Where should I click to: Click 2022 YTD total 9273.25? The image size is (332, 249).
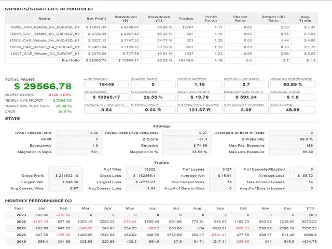tap(309, 222)
